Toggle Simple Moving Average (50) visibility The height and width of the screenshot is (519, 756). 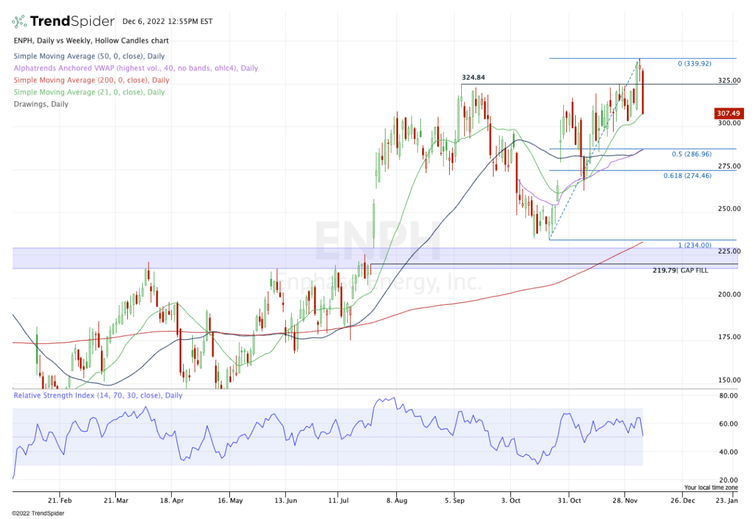[x=88, y=56]
